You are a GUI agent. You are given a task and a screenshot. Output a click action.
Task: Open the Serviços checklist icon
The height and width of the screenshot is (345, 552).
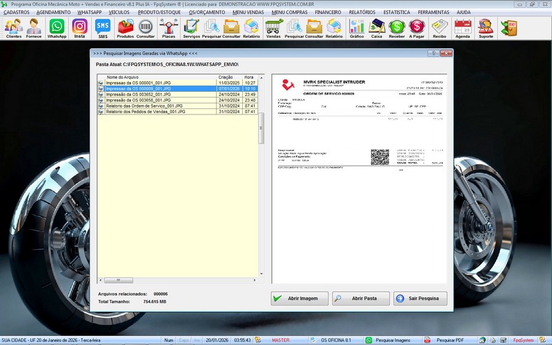pyautogui.click(x=192, y=28)
